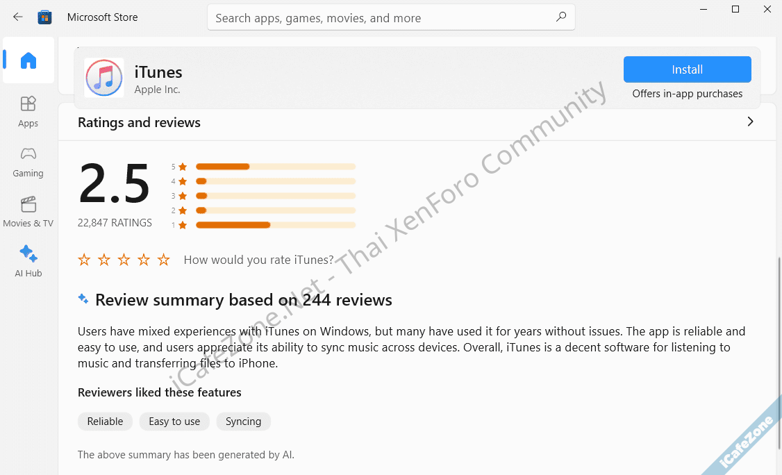
Task: Click the 5-star rating bar
Action: [275, 167]
